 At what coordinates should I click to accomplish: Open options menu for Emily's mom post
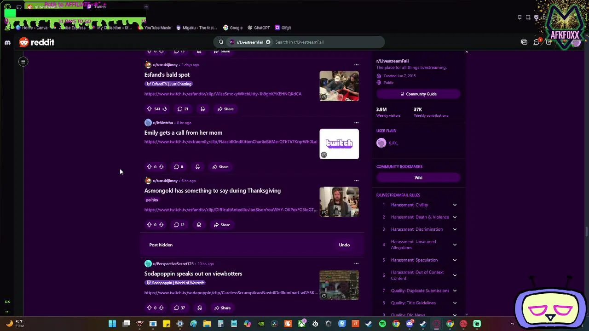[x=356, y=123]
